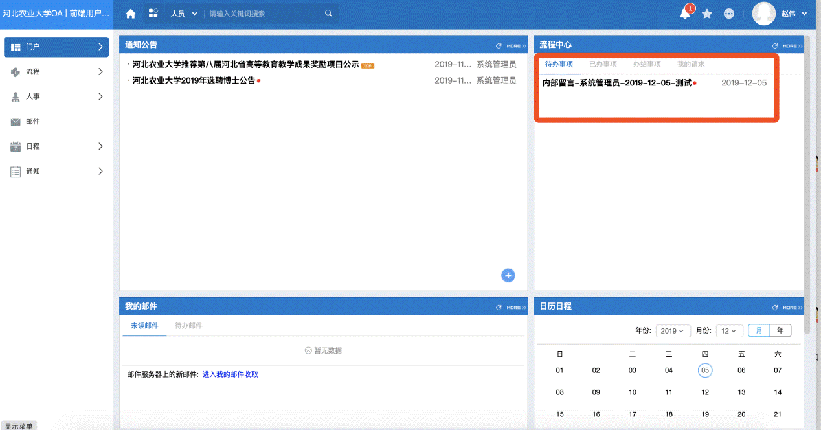Switch calendar view to 年
821x430 pixels.
(x=781, y=330)
